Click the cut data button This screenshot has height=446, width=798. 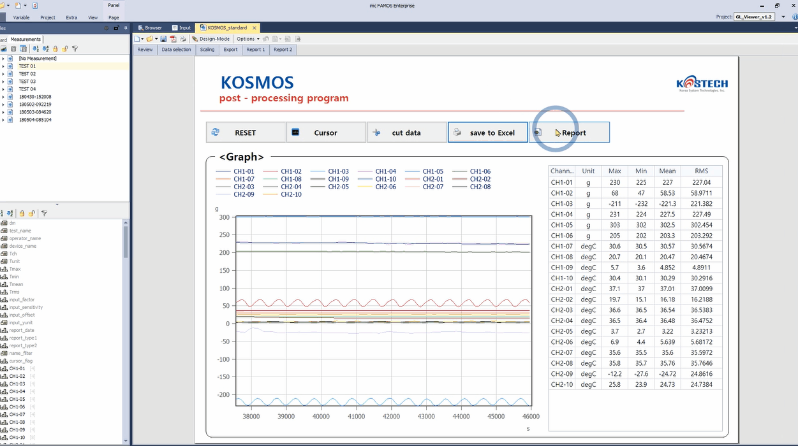point(406,133)
